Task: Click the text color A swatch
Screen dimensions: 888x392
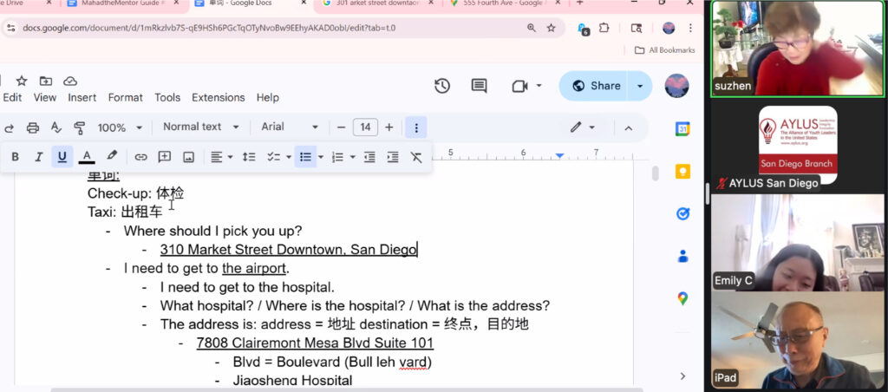Action: pyautogui.click(x=87, y=157)
